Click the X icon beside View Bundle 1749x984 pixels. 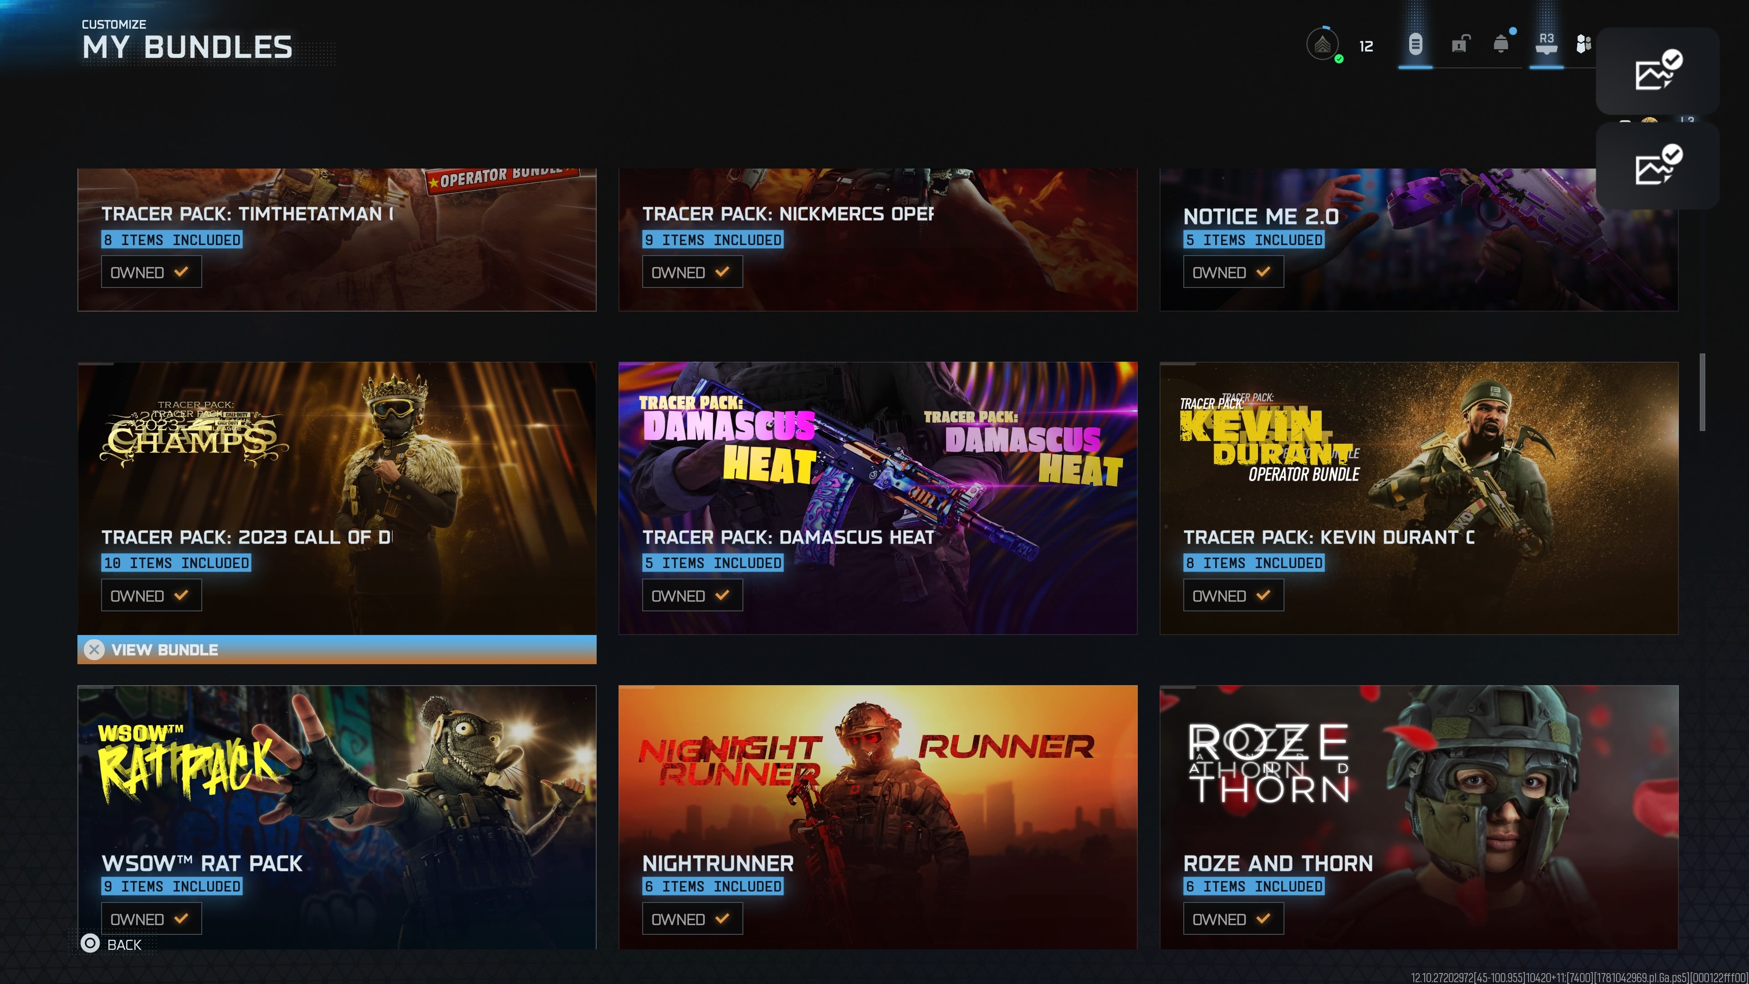point(94,649)
